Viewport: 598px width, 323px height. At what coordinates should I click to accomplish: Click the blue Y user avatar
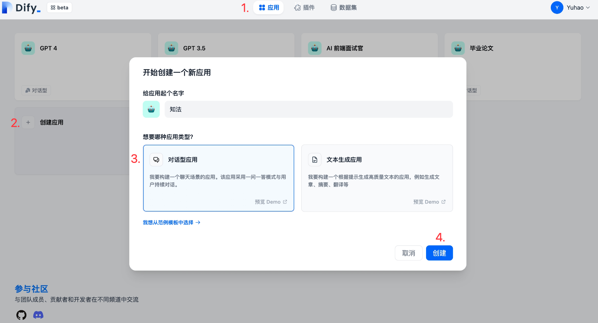(x=557, y=8)
